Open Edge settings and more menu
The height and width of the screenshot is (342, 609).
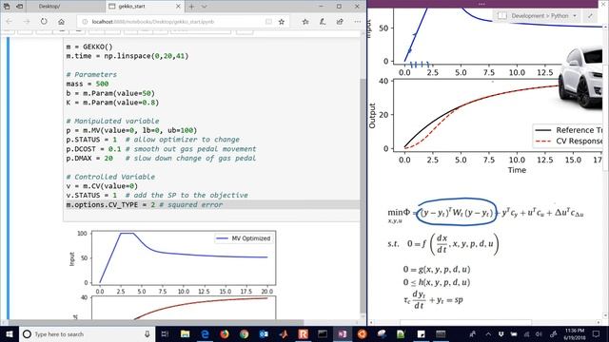coord(358,22)
